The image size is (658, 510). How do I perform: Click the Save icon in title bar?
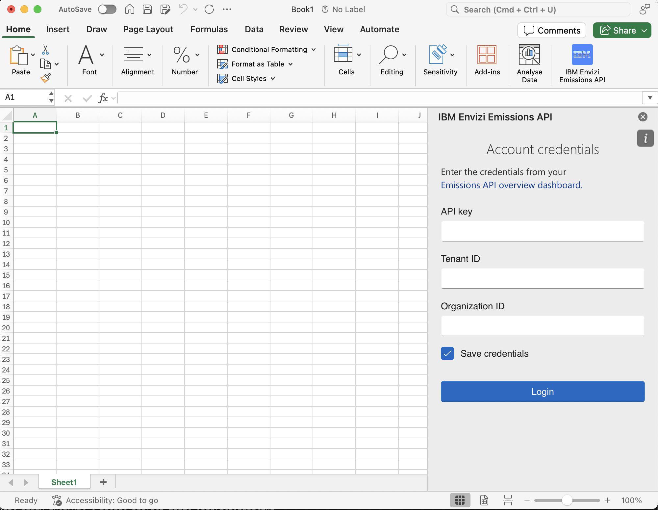(x=147, y=9)
